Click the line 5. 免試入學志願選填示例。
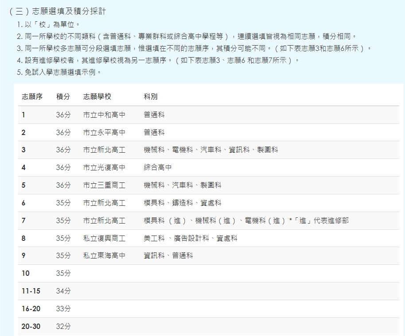Image resolution: width=405 pixels, height=336 pixels. [59, 72]
